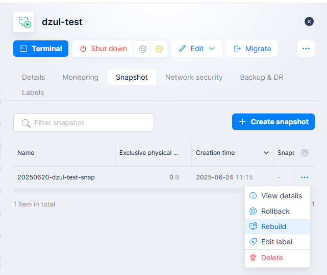Image resolution: width=327 pixels, height=275 pixels.
Task: Open the Network security tab
Action: point(194,77)
